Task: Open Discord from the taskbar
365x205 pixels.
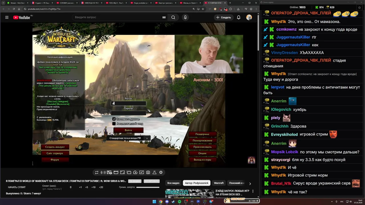Action: 167,202
